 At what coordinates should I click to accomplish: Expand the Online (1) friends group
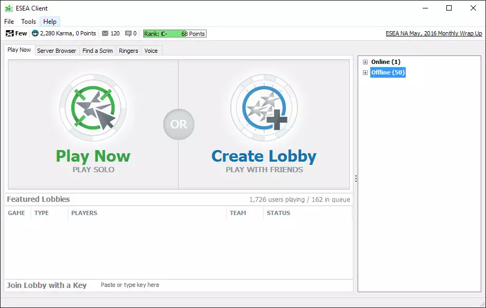[x=365, y=62]
